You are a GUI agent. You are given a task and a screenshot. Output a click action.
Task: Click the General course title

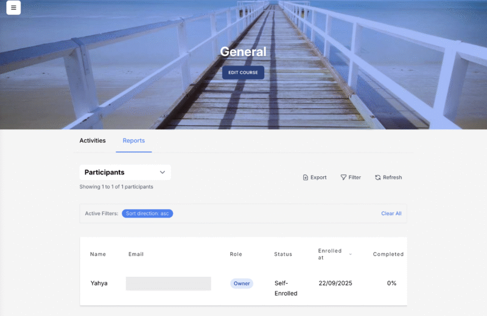point(243,52)
